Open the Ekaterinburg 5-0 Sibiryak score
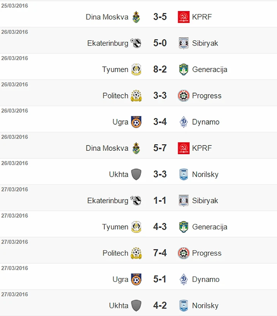This screenshot has height=316, width=277. click(x=160, y=43)
